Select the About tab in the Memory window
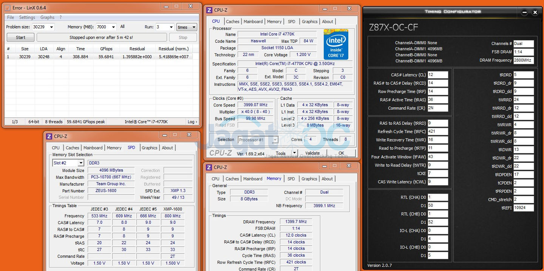544x271 pixels. (x=327, y=179)
